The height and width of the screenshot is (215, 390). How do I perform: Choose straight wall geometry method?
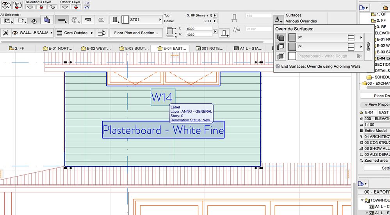click(x=62, y=20)
